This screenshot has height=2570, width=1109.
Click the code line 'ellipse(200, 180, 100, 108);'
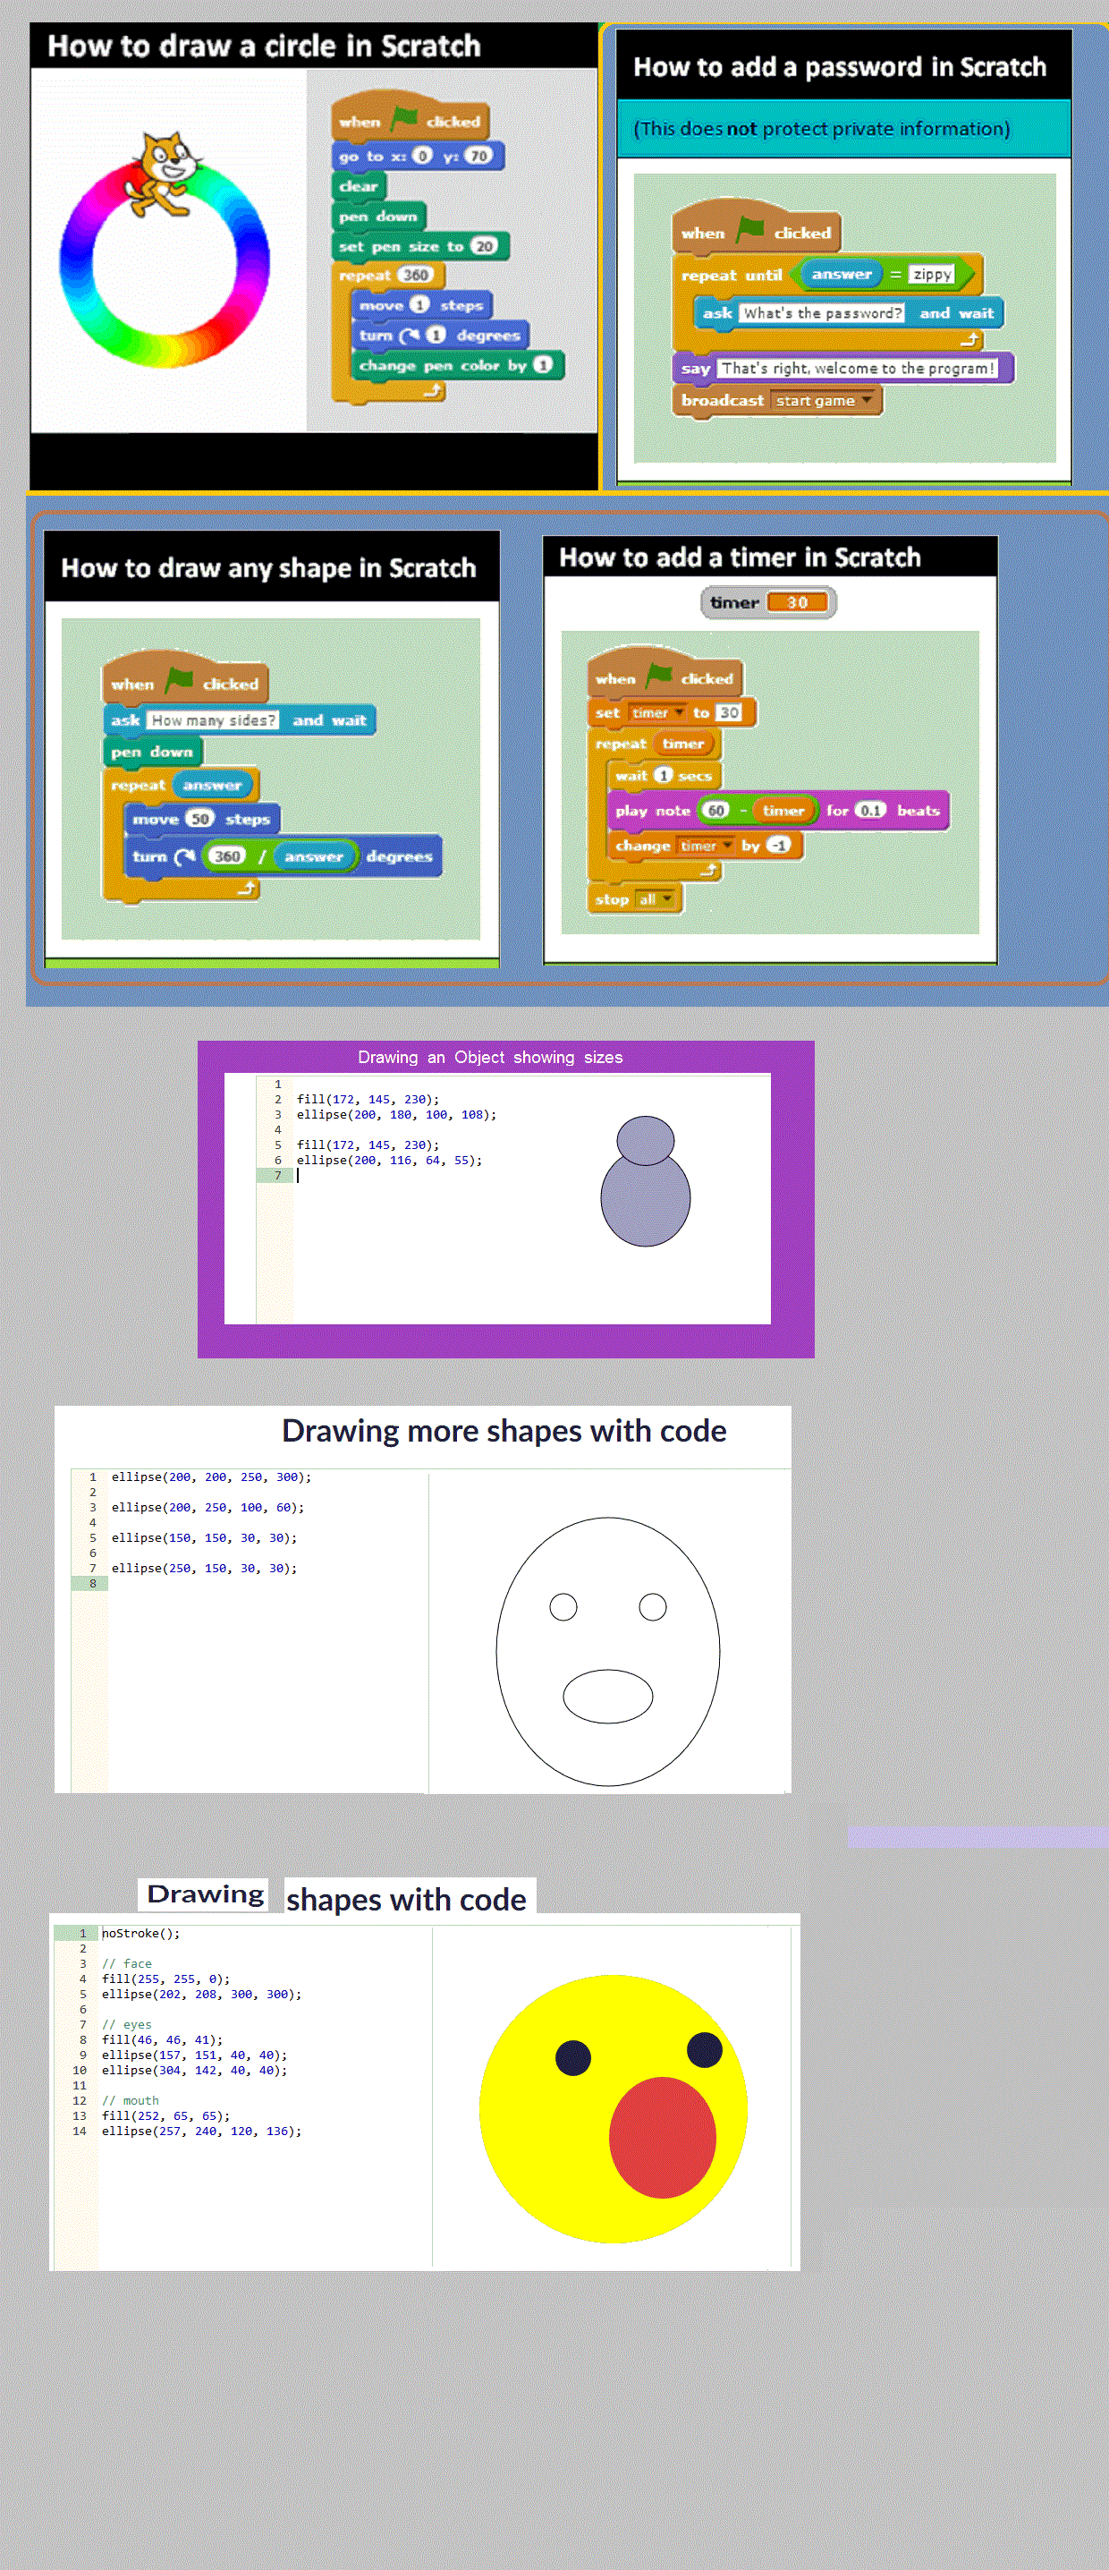[396, 1114]
